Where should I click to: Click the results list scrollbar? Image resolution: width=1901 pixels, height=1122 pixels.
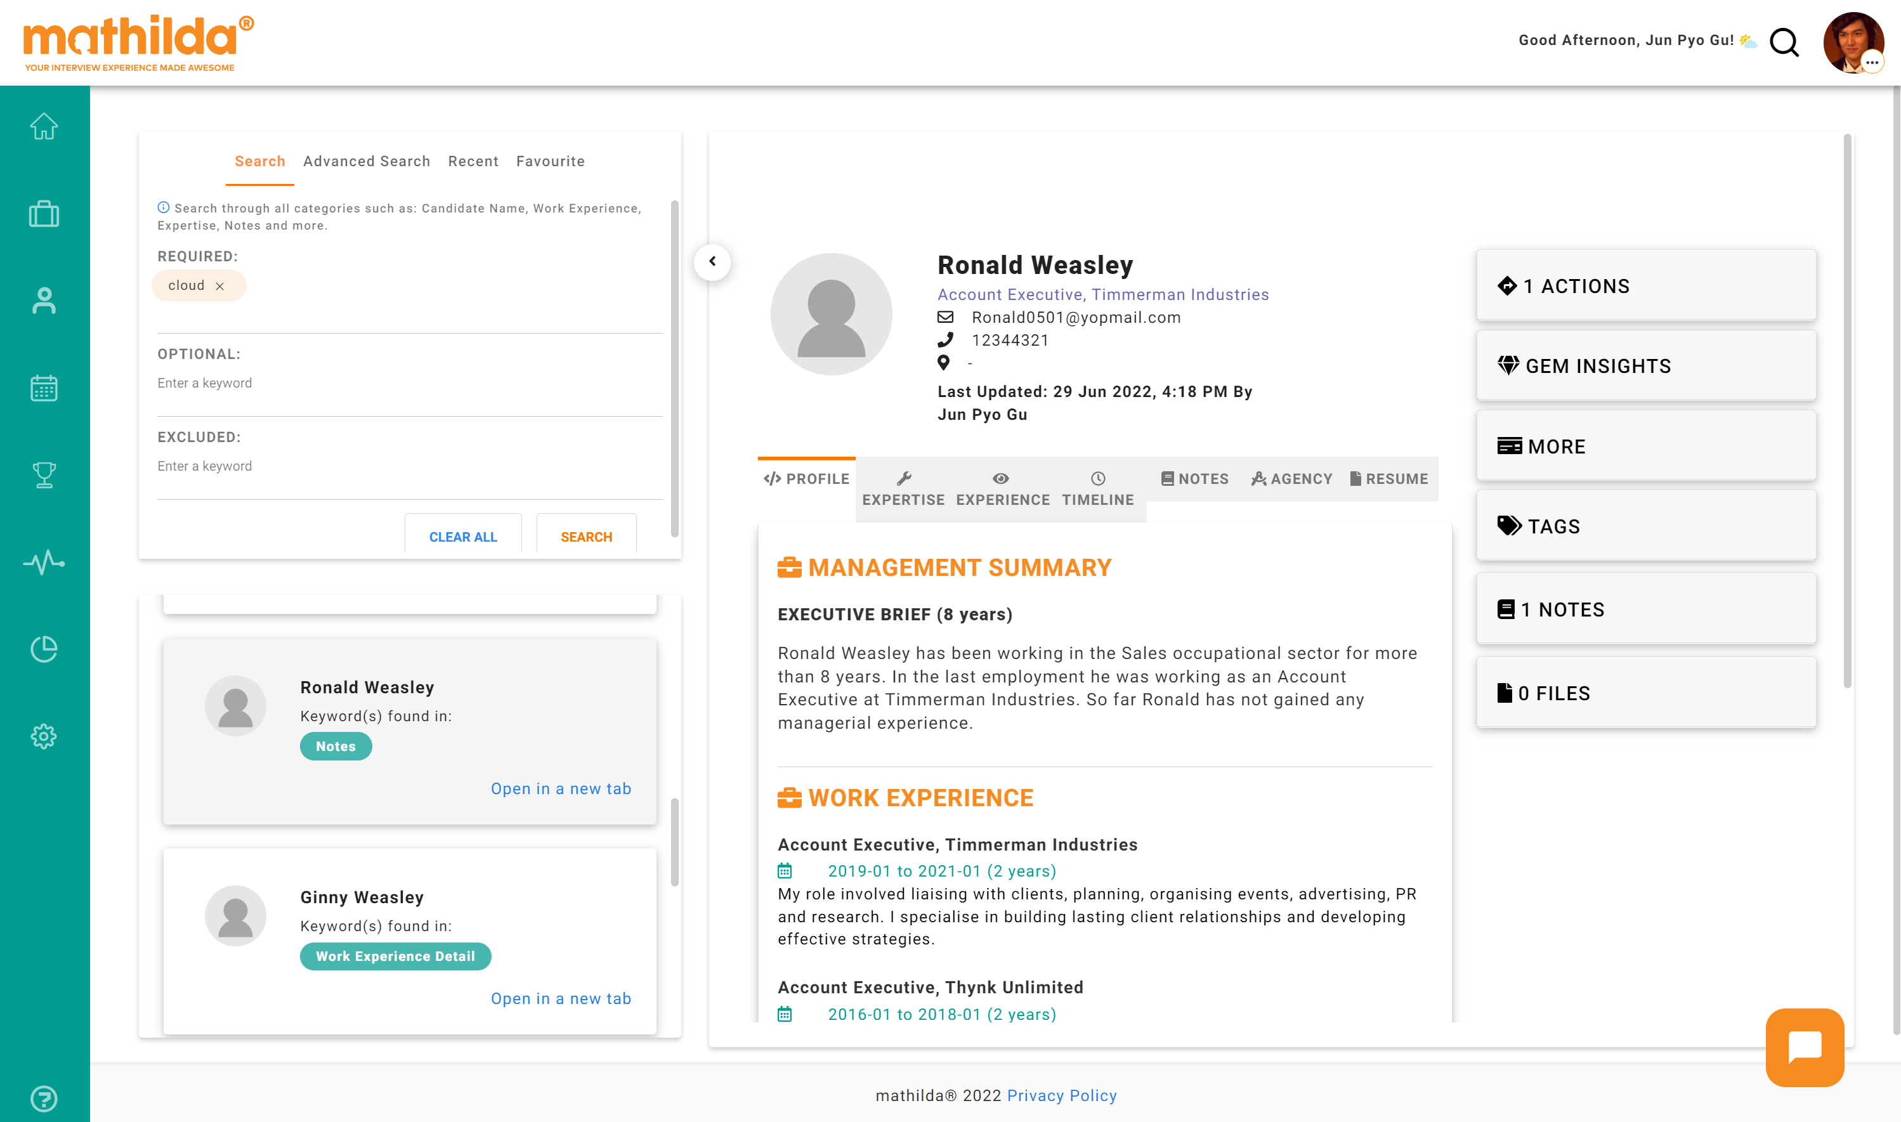[674, 842]
